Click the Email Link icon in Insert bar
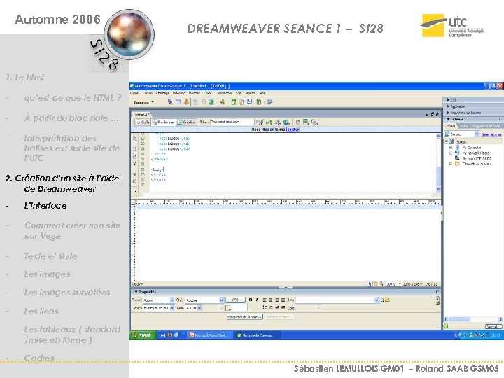504x378 pixels. coord(178,102)
